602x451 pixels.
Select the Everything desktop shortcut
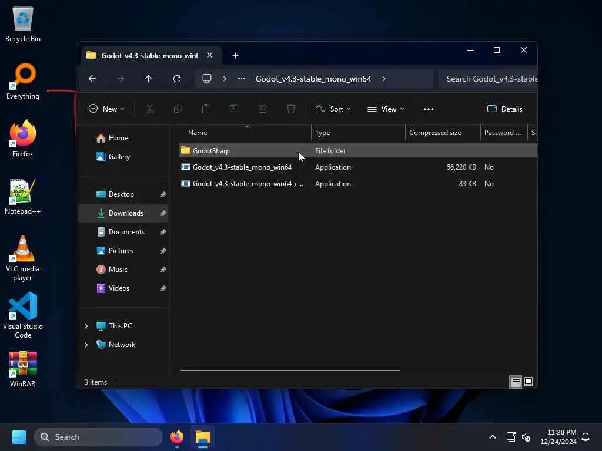23,81
